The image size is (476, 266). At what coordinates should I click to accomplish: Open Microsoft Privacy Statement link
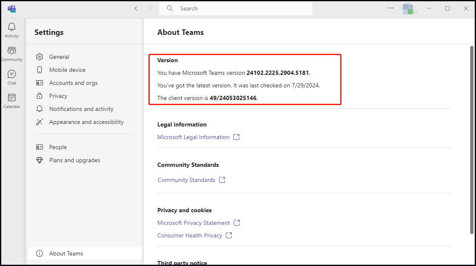193,223
